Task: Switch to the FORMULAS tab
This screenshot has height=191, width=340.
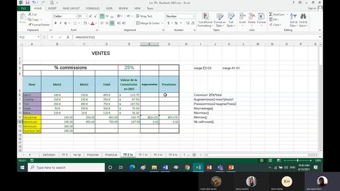Action: coord(92,8)
